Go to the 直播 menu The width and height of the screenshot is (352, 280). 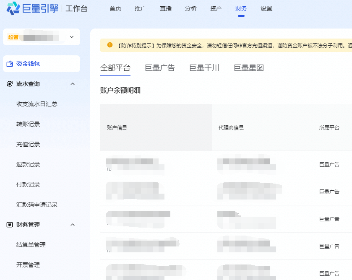166,8
